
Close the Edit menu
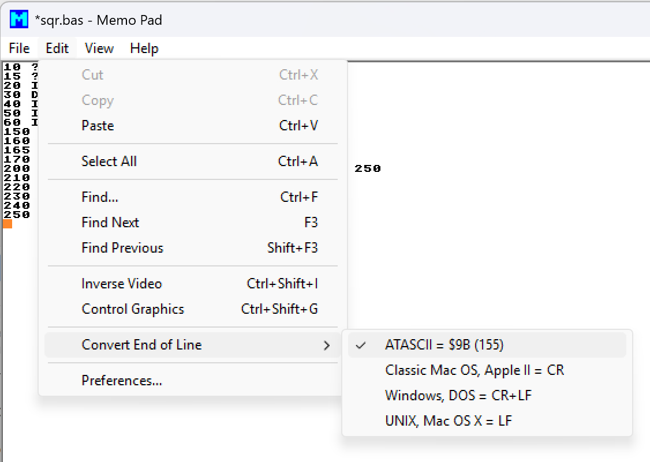pyautogui.click(x=57, y=48)
